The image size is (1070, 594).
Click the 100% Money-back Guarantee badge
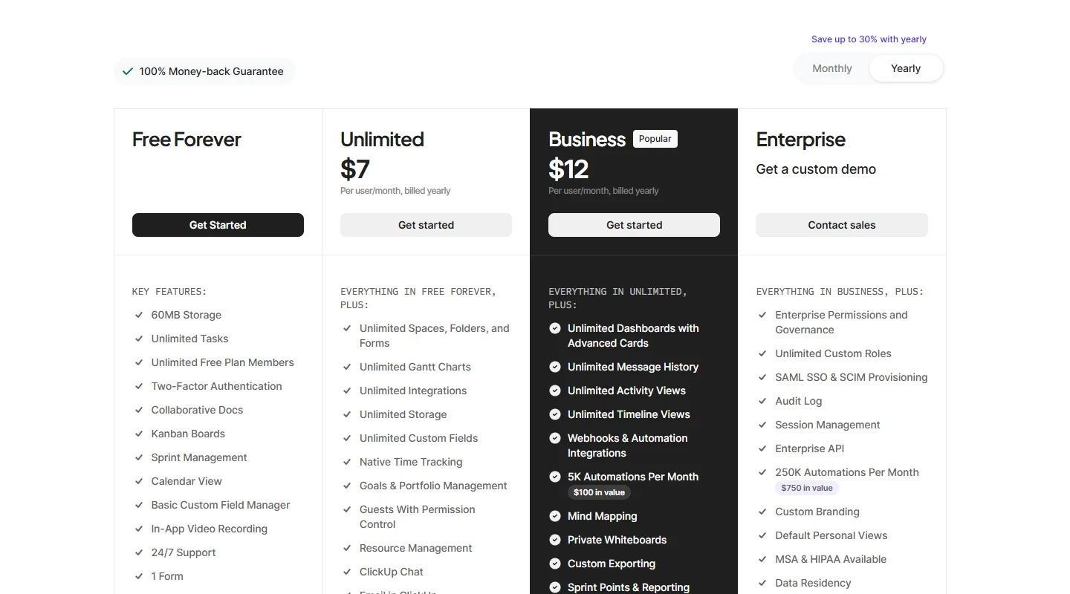[204, 71]
